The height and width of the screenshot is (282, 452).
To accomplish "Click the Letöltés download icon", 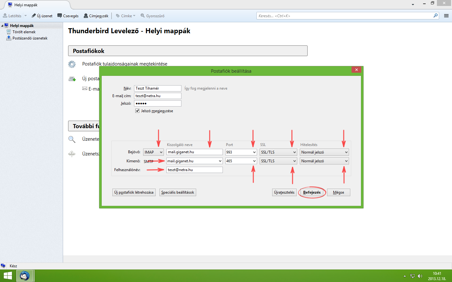I will (5, 16).
